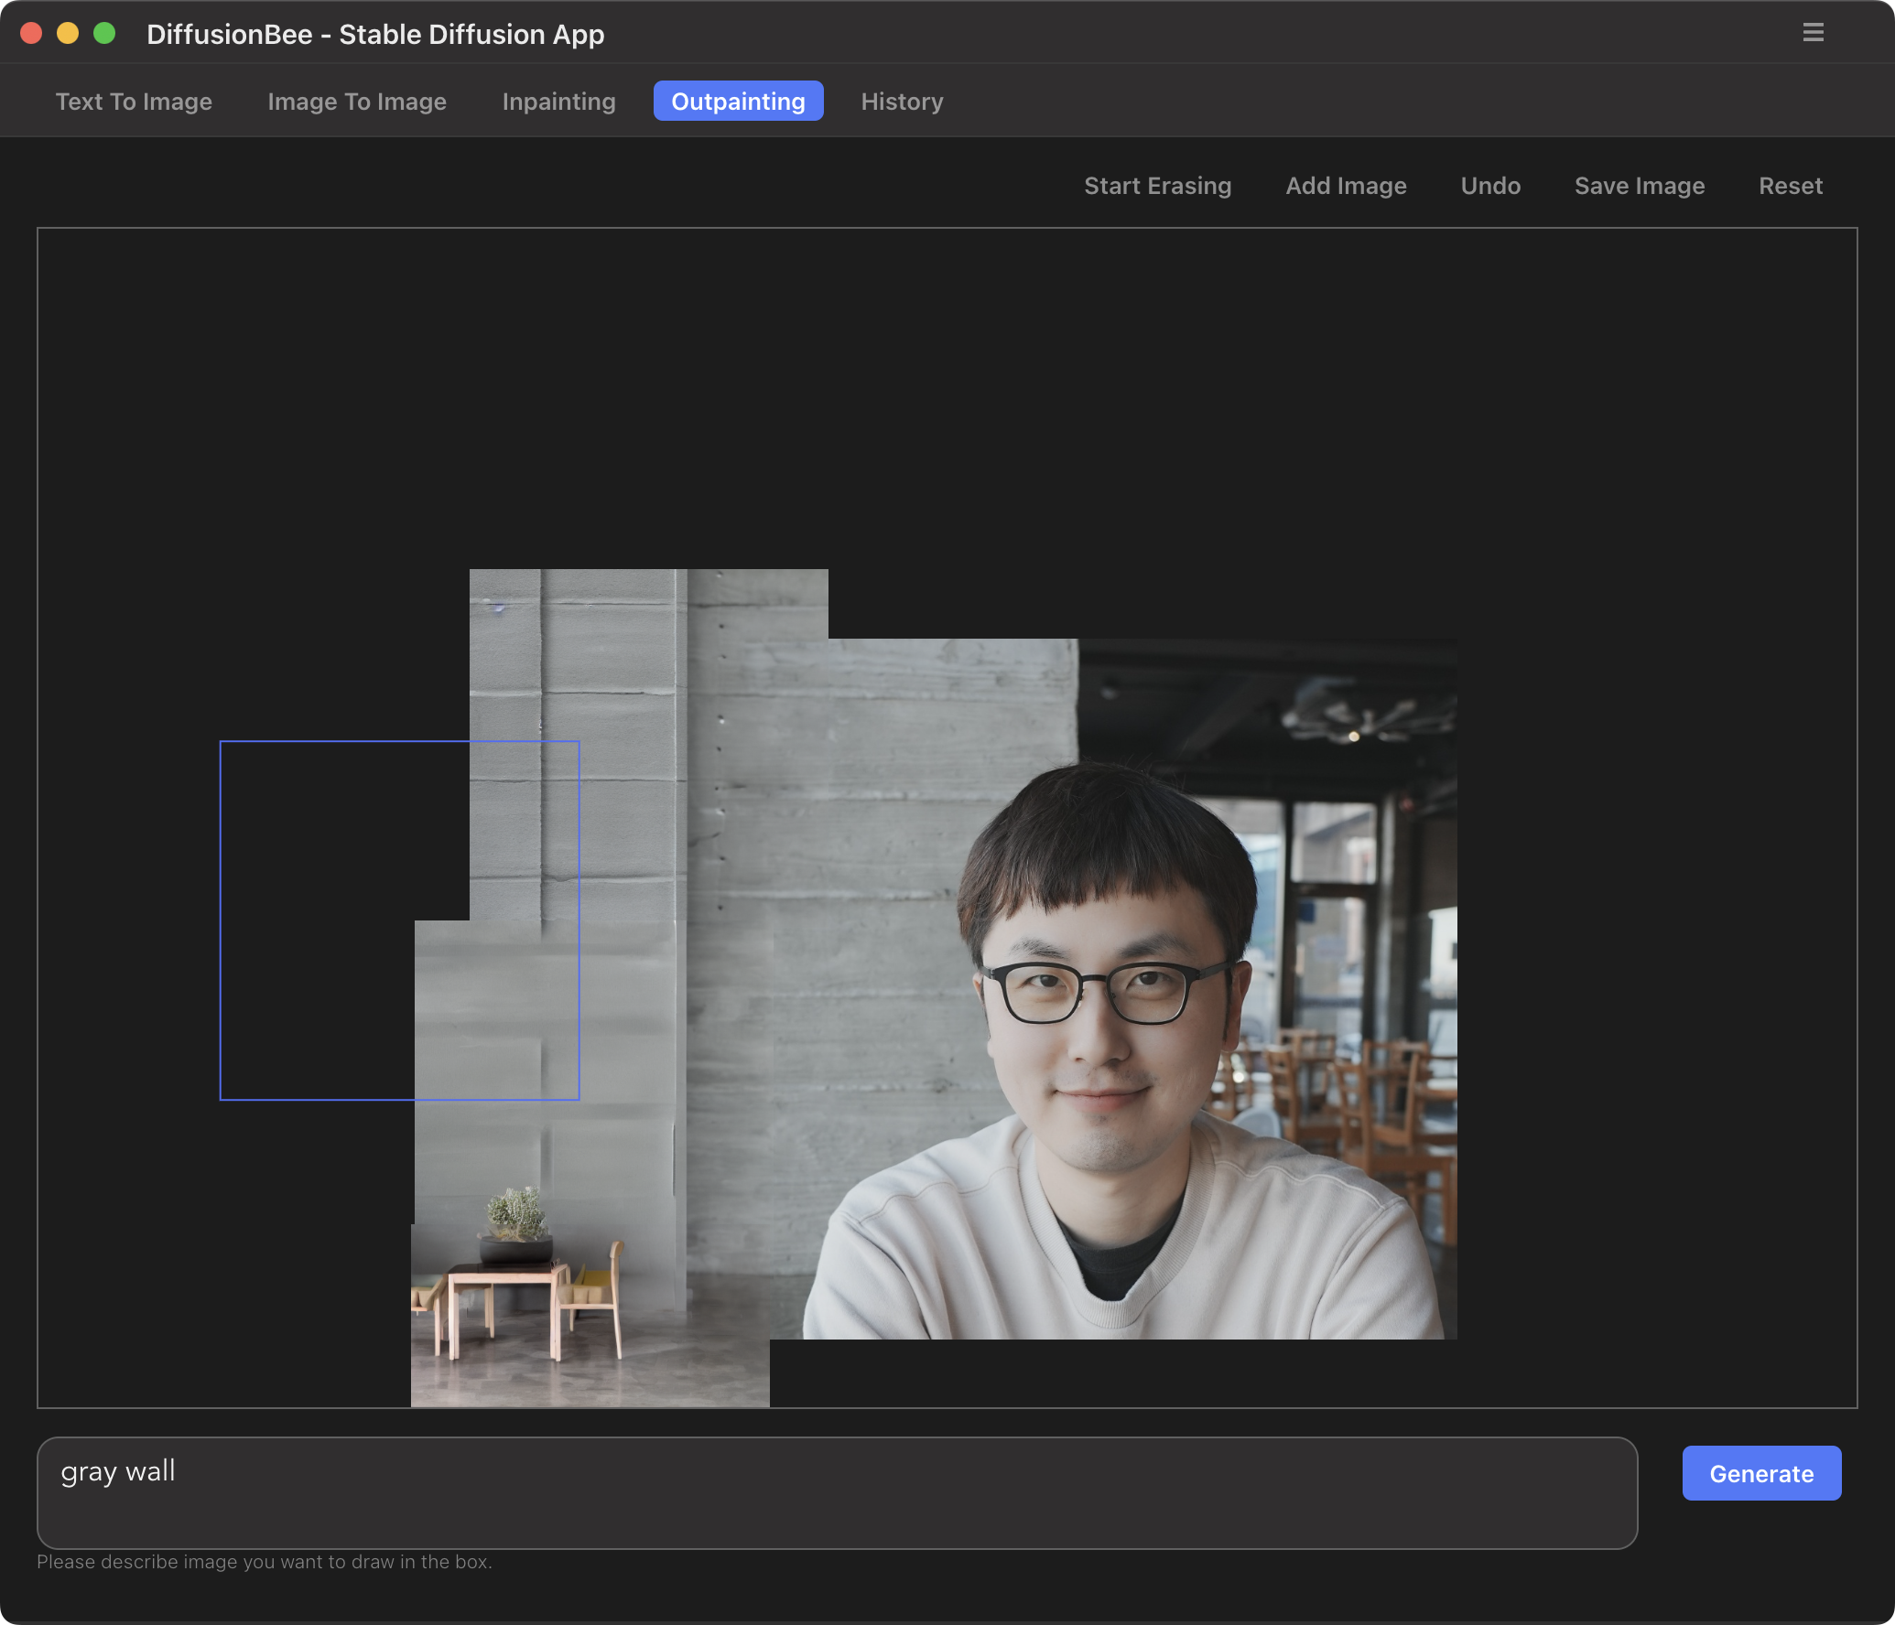This screenshot has height=1625, width=1895.
Task: Toggle Start Erasing mode
Action: point(1157,186)
